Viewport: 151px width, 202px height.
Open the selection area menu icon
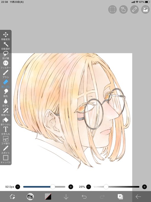click(113, 10)
